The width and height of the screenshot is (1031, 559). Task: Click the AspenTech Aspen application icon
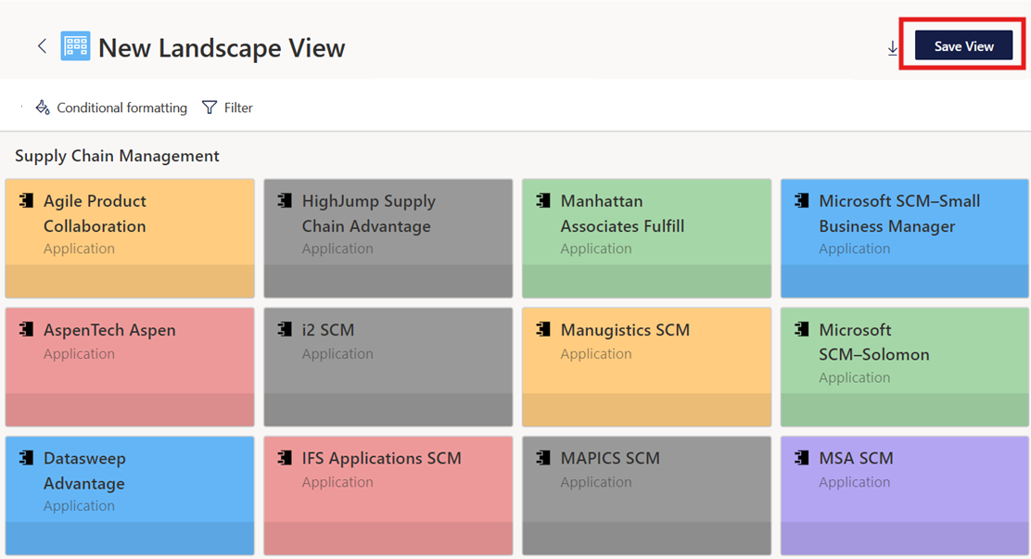(26, 329)
